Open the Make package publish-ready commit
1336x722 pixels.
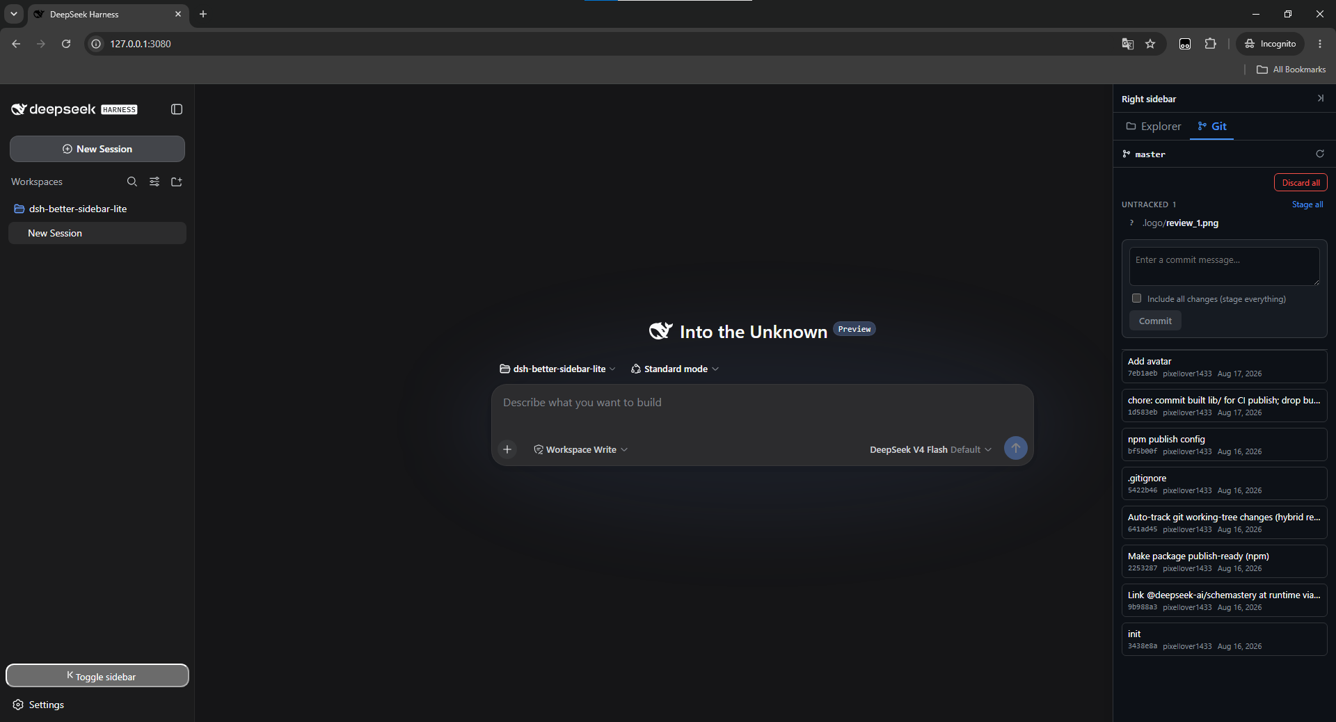coord(1225,561)
